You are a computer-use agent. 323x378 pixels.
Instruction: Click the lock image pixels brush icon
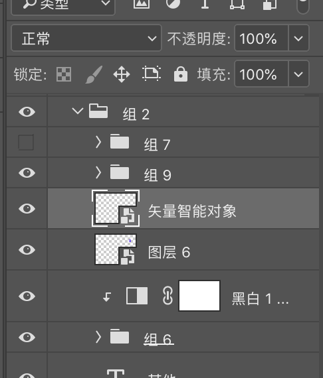click(x=94, y=74)
